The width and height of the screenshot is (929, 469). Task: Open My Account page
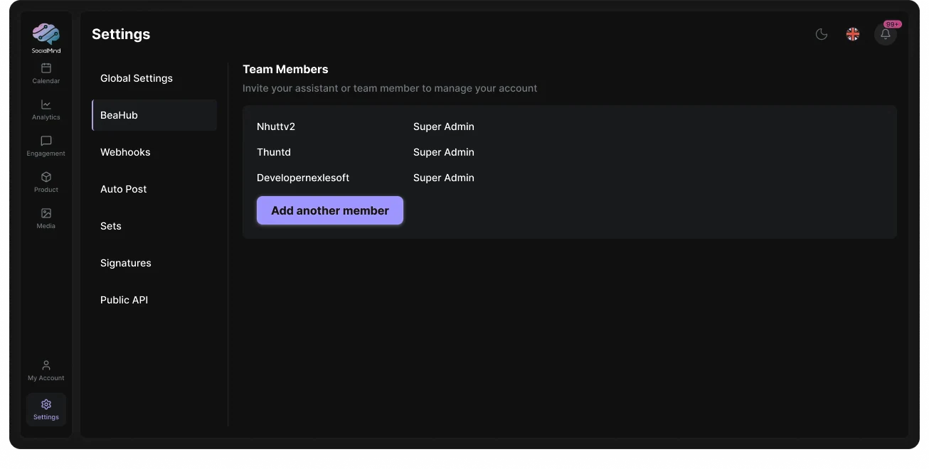[x=46, y=370]
